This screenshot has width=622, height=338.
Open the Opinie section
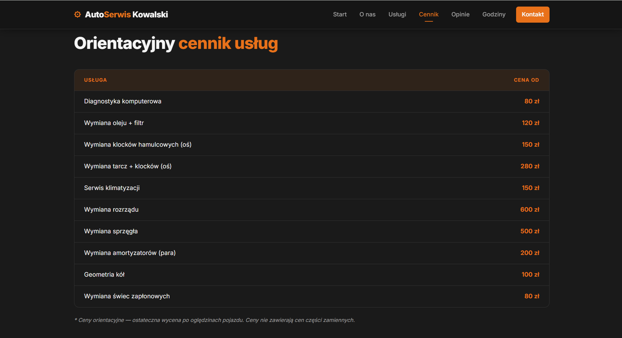(460, 14)
